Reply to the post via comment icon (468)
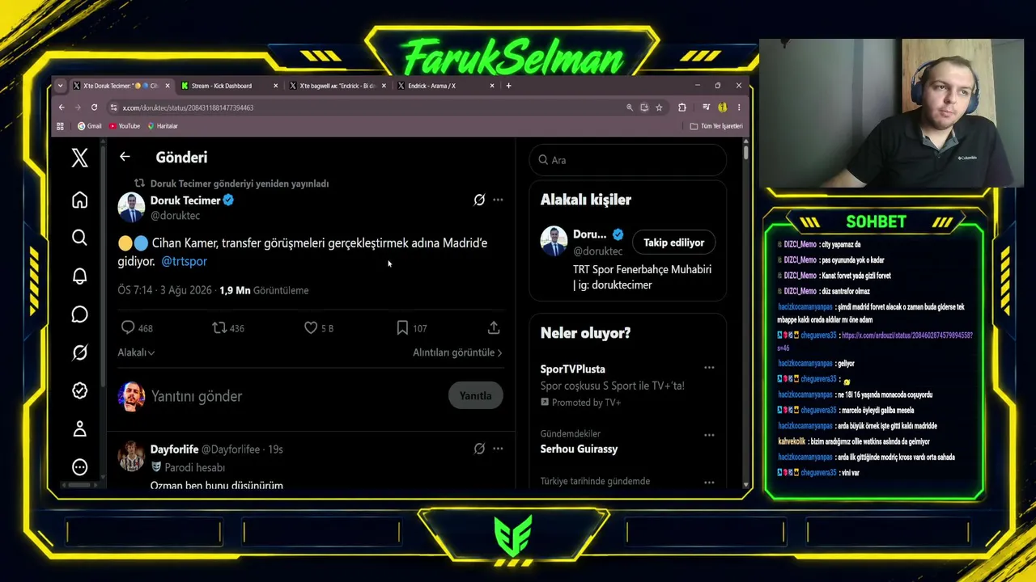The width and height of the screenshot is (1036, 582). pyautogui.click(x=127, y=327)
